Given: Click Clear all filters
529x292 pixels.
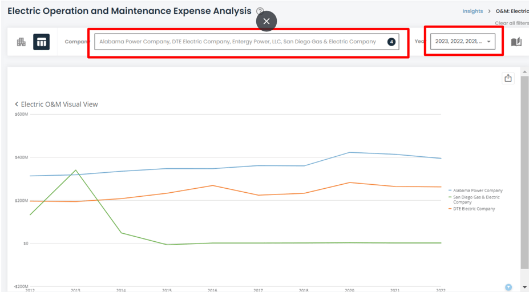Looking at the screenshot, I should tap(512, 23).
